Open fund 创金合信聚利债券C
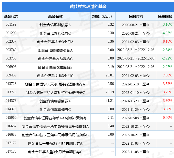 pos(55,33)
